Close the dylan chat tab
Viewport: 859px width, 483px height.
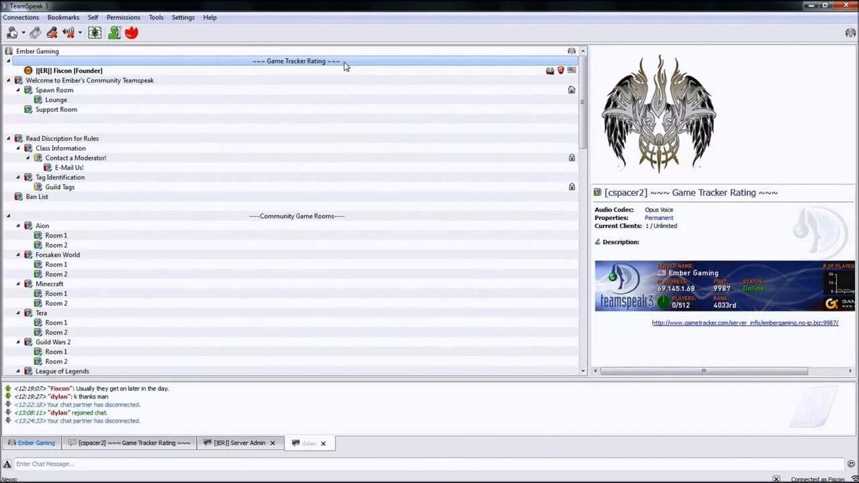click(x=323, y=443)
